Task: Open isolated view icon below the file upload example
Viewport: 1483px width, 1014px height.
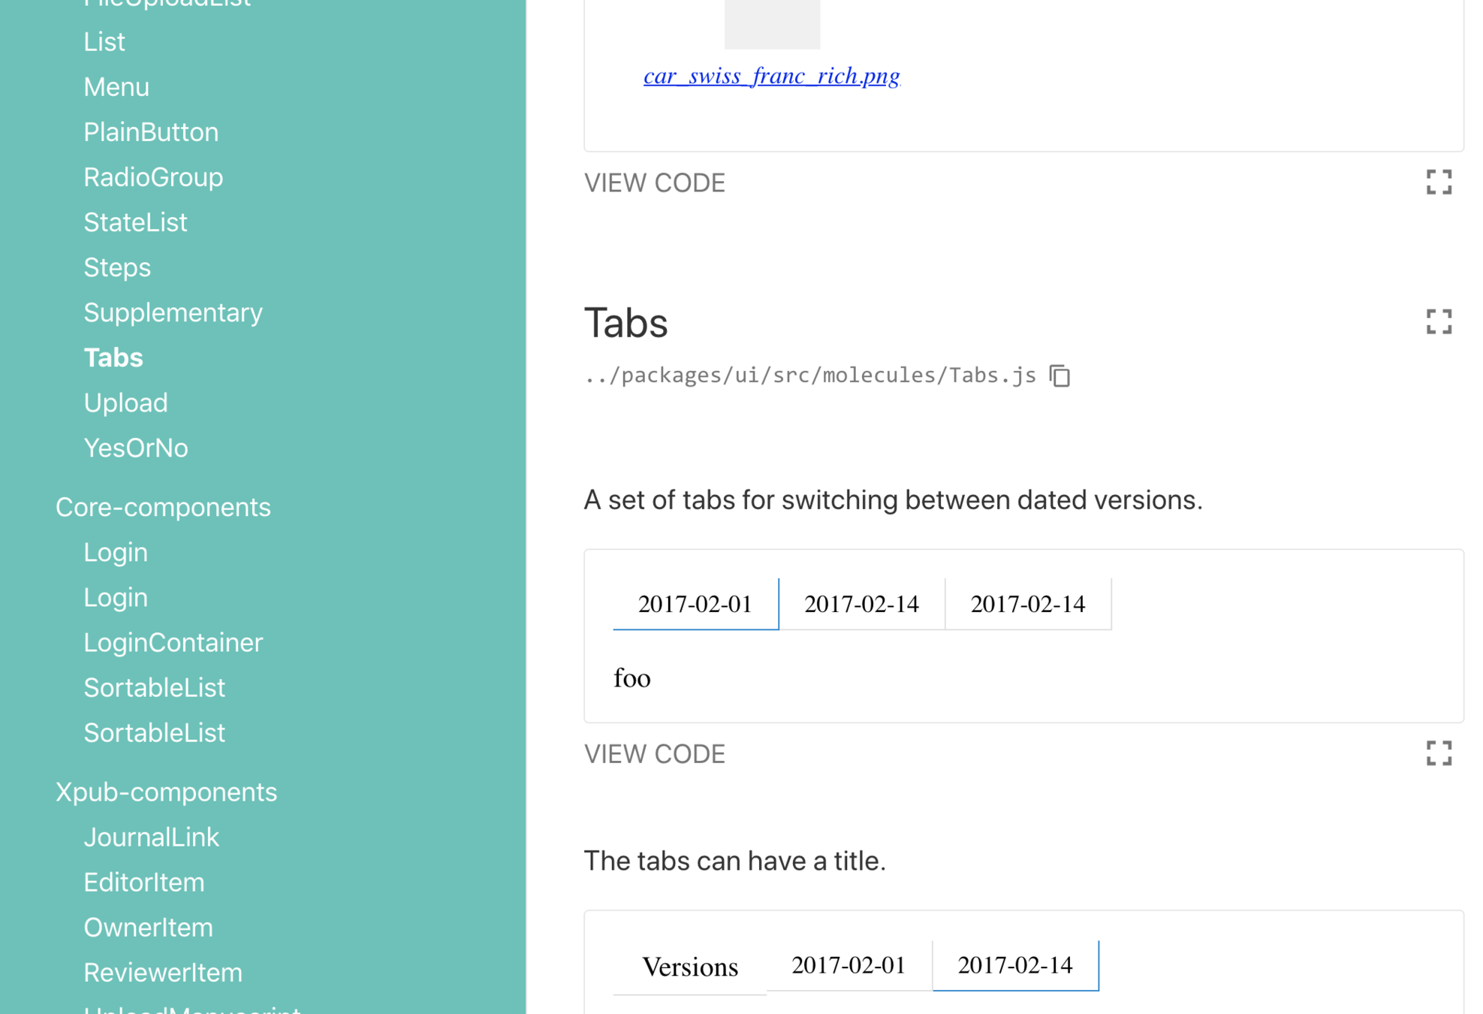Action: (1438, 182)
